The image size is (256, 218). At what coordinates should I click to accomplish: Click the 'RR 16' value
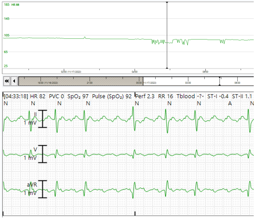pyautogui.click(x=166, y=96)
